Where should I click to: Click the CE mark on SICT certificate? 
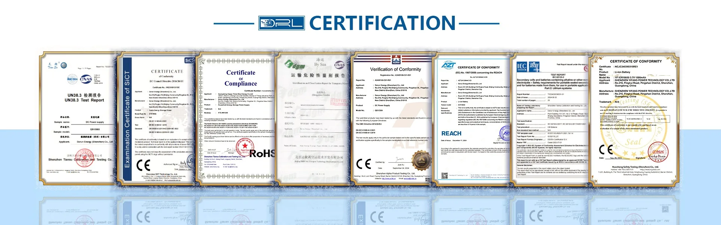[x=143, y=165]
